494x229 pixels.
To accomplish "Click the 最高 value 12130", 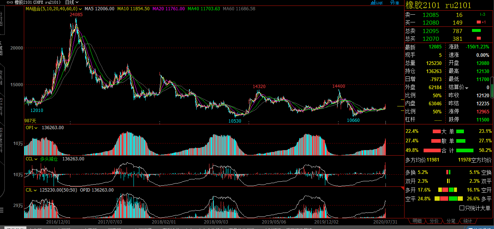I will click(483, 71).
